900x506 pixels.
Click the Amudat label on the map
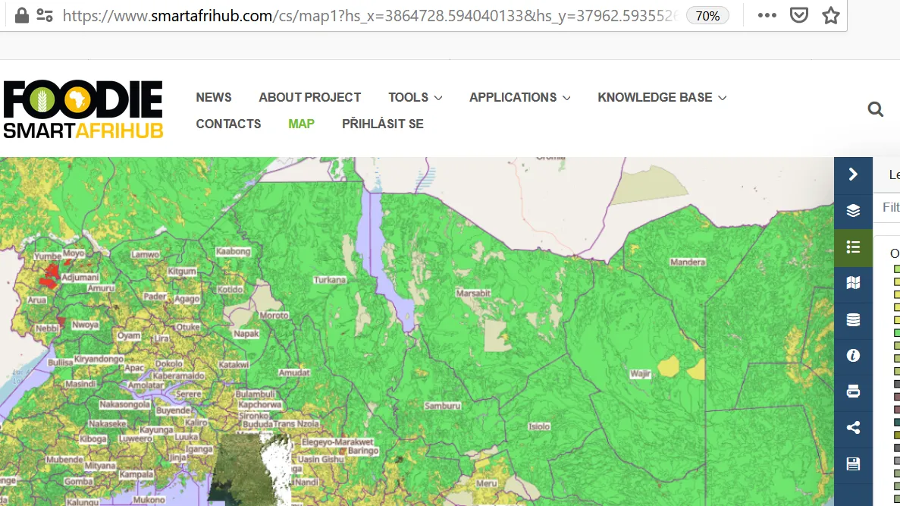tap(294, 372)
